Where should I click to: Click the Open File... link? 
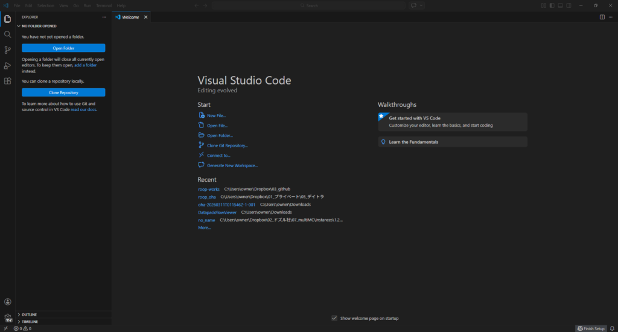tap(217, 126)
